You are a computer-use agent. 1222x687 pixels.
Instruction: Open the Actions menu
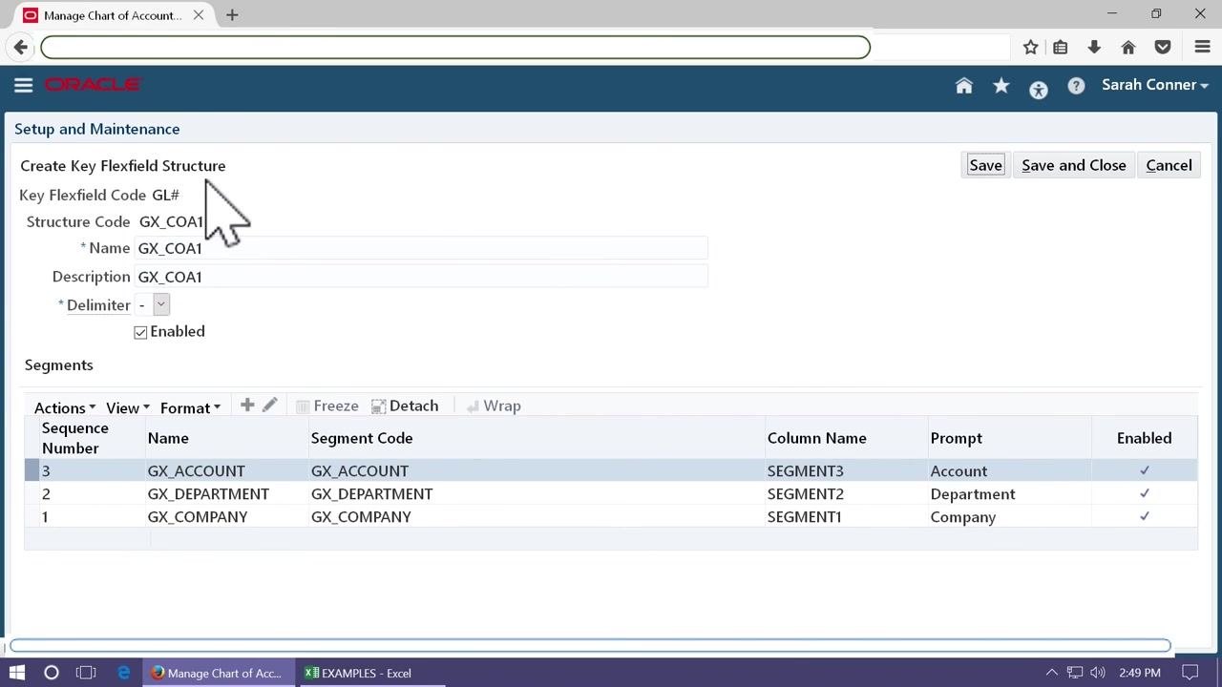65,407
